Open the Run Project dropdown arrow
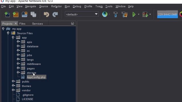The width and height of the screenshot is (182, 102). pos(138,14)
